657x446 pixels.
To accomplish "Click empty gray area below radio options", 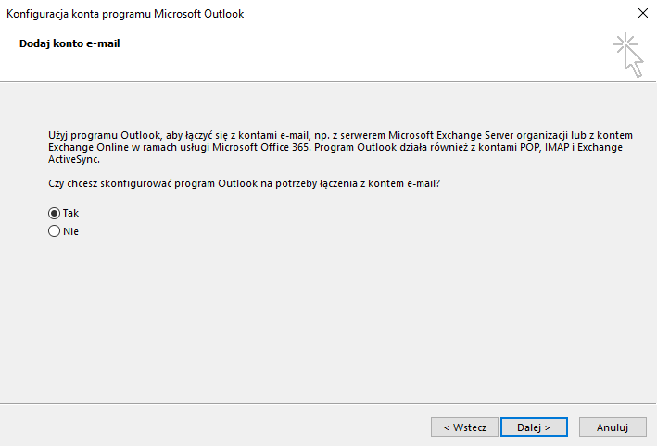I will [x=324, y=315].
